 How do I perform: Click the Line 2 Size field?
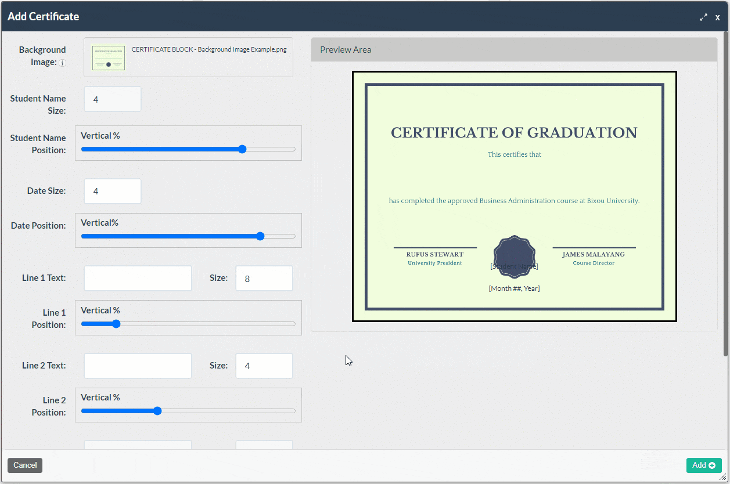click(264, 366)
